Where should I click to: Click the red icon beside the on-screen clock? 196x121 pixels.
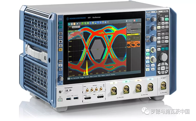pyautogui.click(x=134, y=20)
